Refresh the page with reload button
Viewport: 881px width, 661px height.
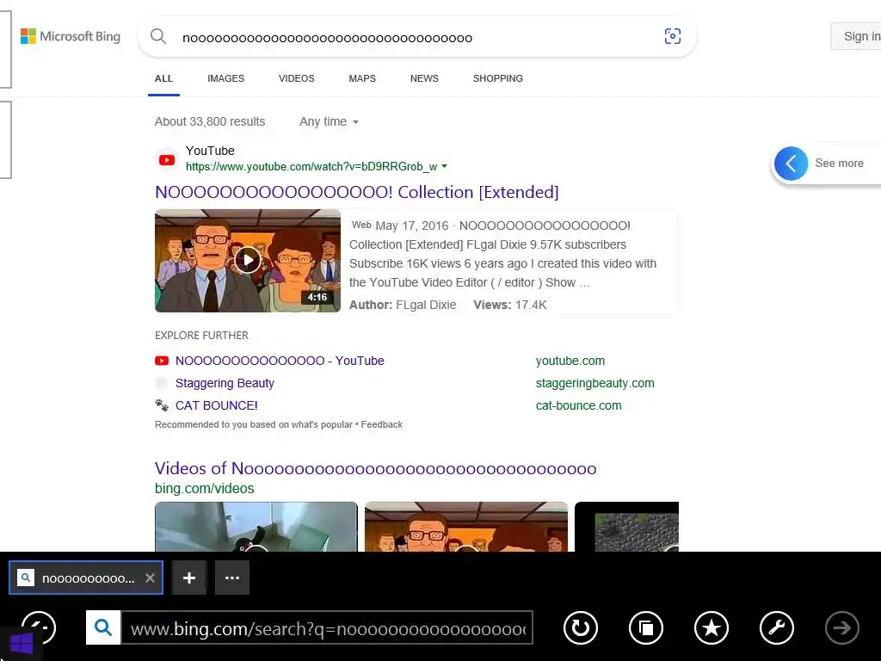581,627
